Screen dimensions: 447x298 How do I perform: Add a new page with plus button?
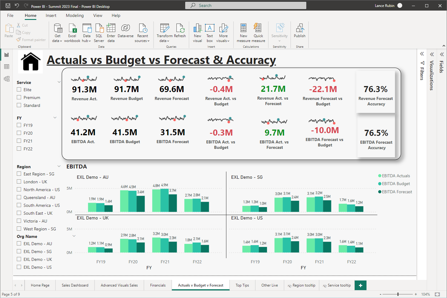point(360,285)
